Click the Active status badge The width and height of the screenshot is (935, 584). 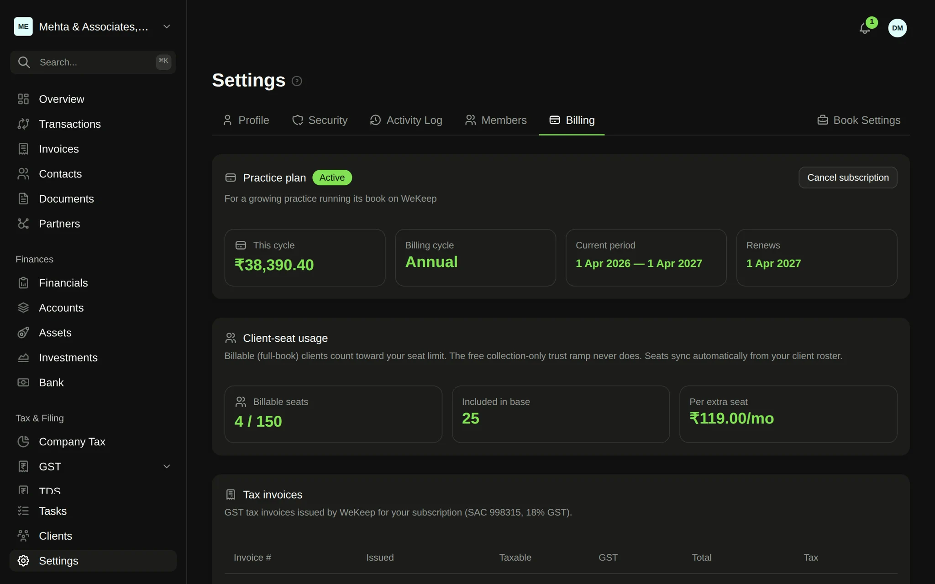pyautogui.click(x=332, y=177)
